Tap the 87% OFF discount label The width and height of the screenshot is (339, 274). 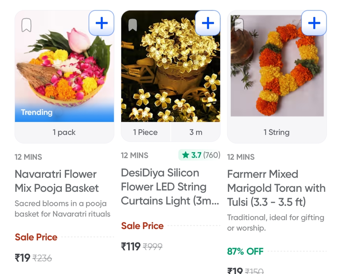245,251
